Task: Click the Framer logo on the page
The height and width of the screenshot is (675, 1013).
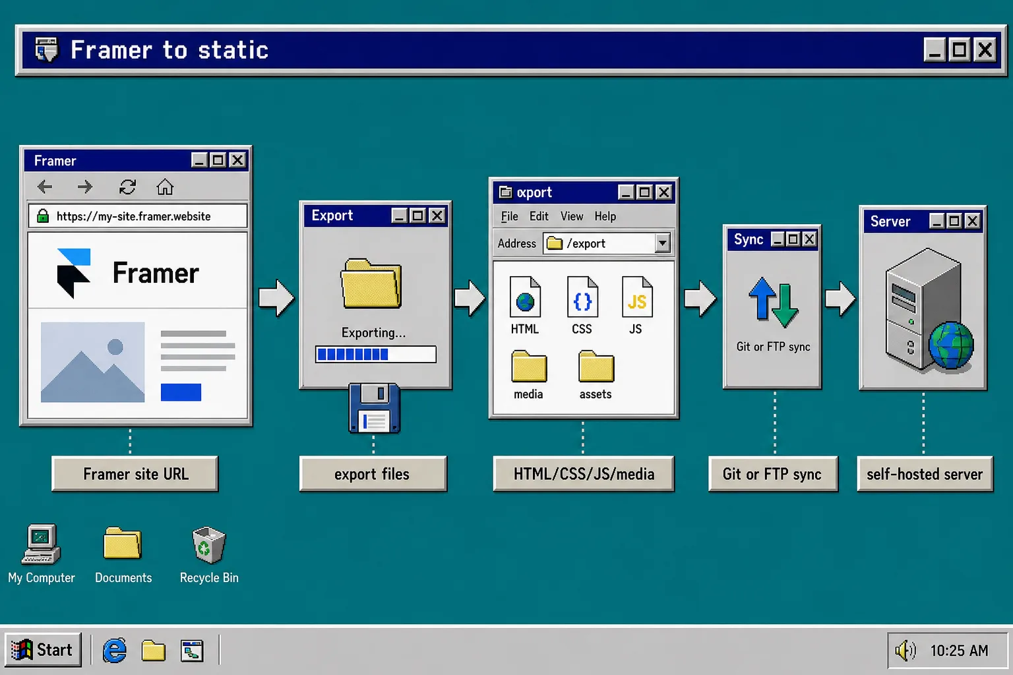Action: (73, 273)
